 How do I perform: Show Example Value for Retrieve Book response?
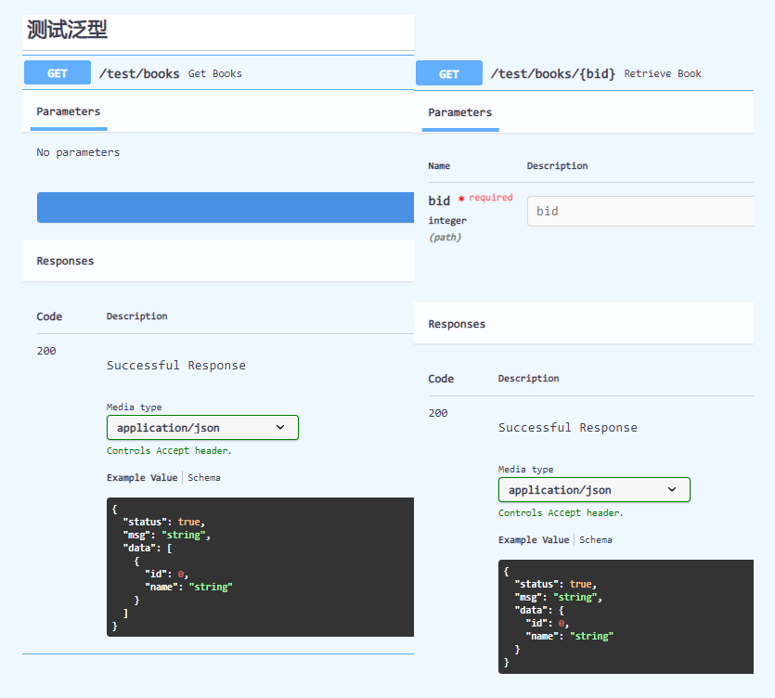click(533, 540)
